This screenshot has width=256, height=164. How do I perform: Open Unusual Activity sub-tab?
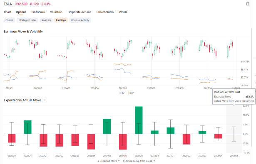pos(80,20)
